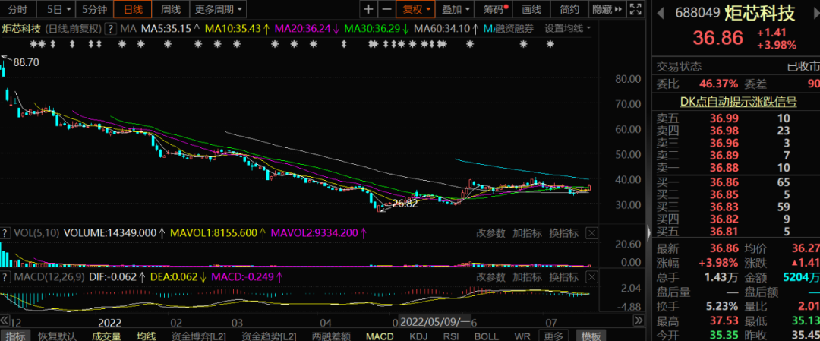
Task: Switch to 周线 weekly chart
Action: point(171,9)
